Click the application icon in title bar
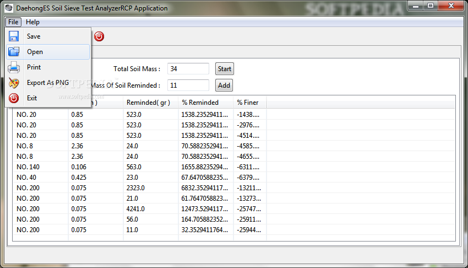Image resolution: width=468 pixels, height=268 pixels. point(9,8)
